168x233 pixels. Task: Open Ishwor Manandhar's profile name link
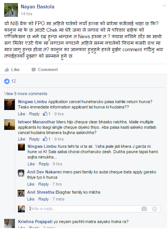point(37,122)
